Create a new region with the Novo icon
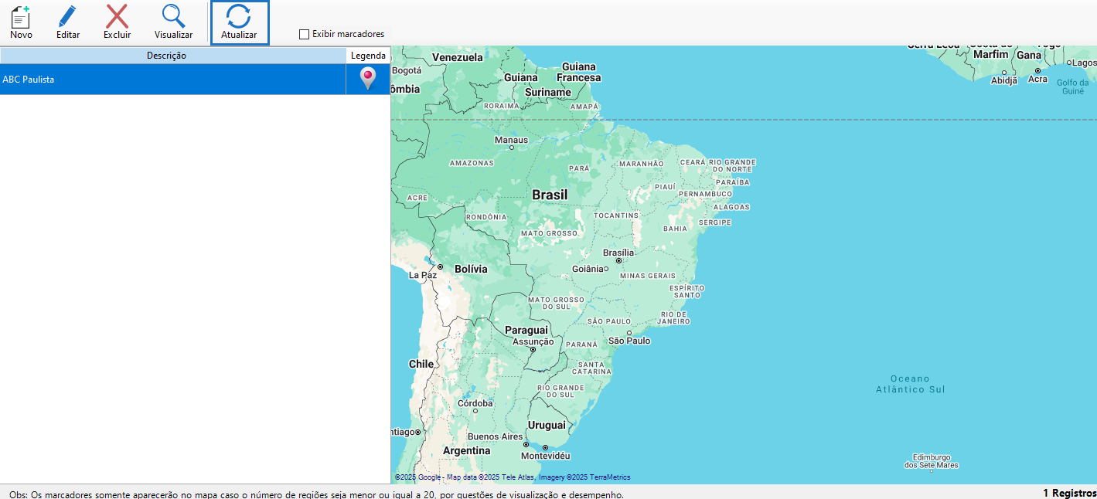The height and width of the screenshot is (499, 1097). point(21,21)
